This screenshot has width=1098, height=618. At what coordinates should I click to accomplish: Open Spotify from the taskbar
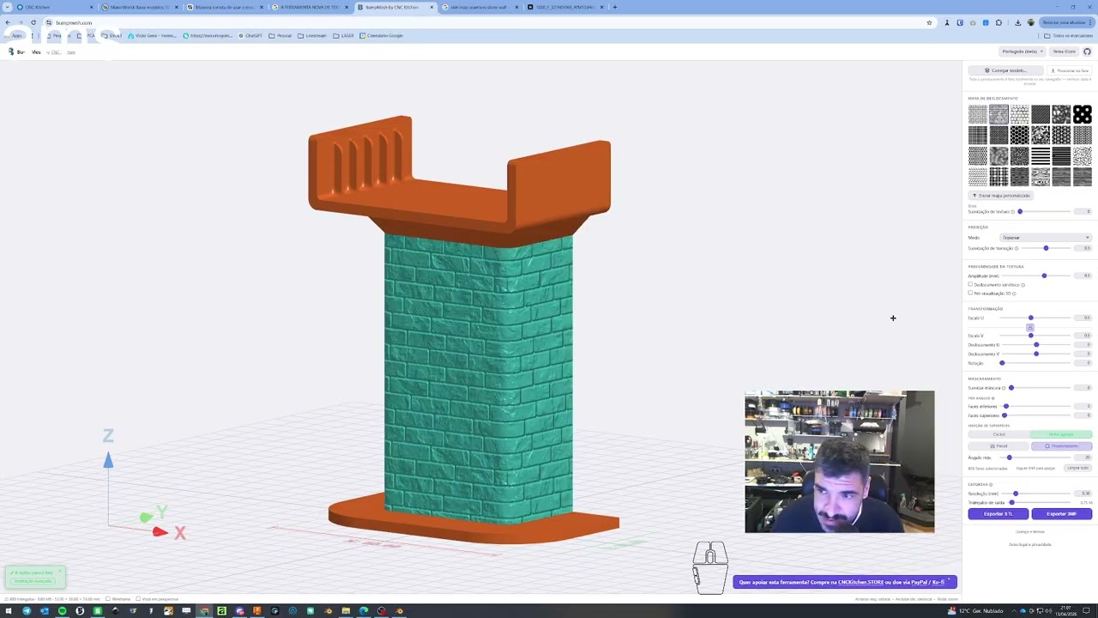(63, 611)
